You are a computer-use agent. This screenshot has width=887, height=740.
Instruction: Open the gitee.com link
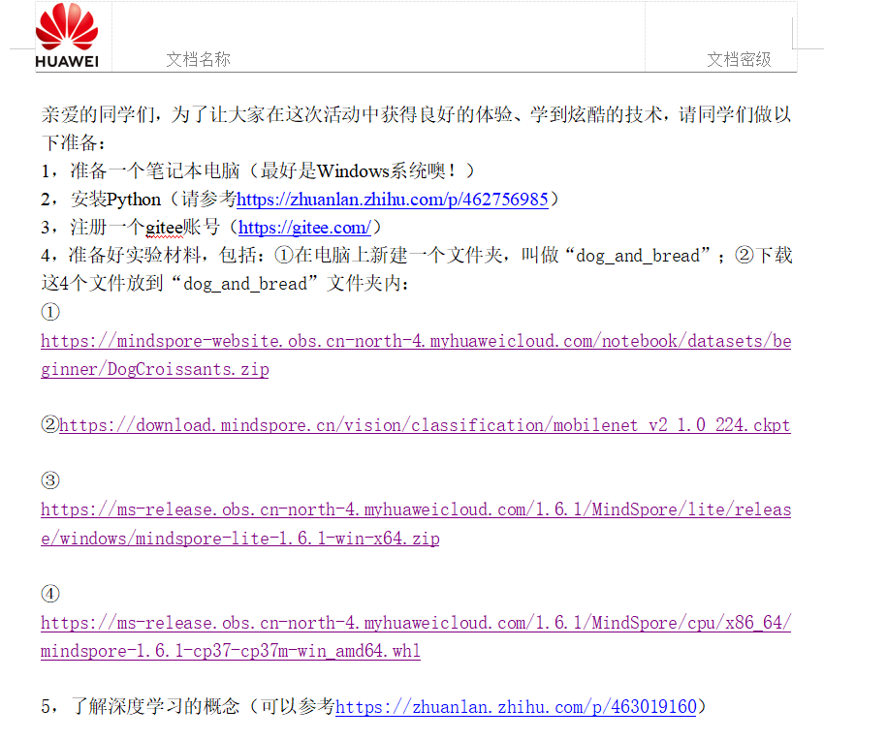click(304, 228)
